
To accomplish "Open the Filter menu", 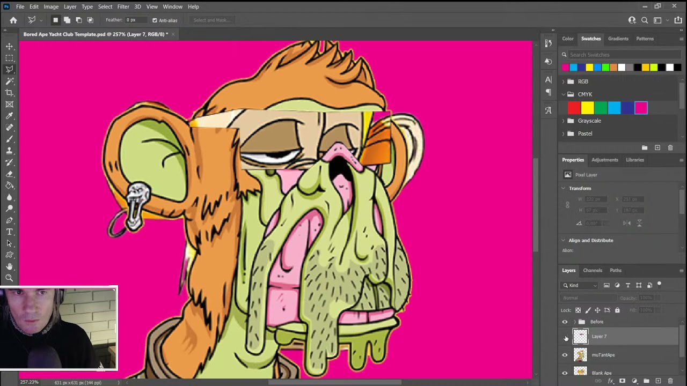I will [x=123, y=6].
